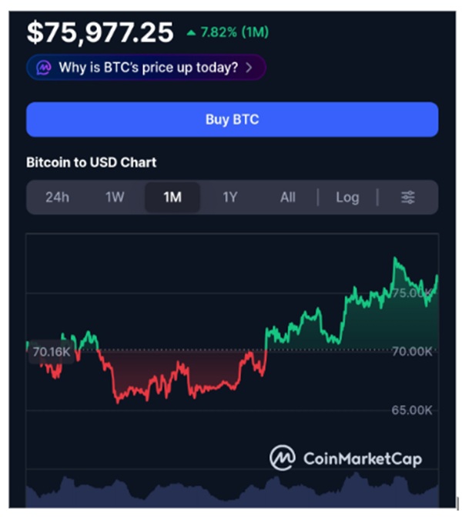Click the Bitcoin to USD Chart heading
The width and height of the screenshot is (462, 517).
(x=91, y=162)
